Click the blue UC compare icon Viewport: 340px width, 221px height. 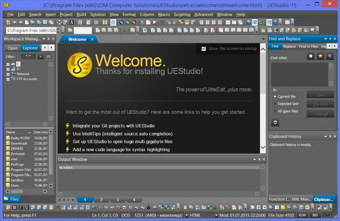pos(121,22)
